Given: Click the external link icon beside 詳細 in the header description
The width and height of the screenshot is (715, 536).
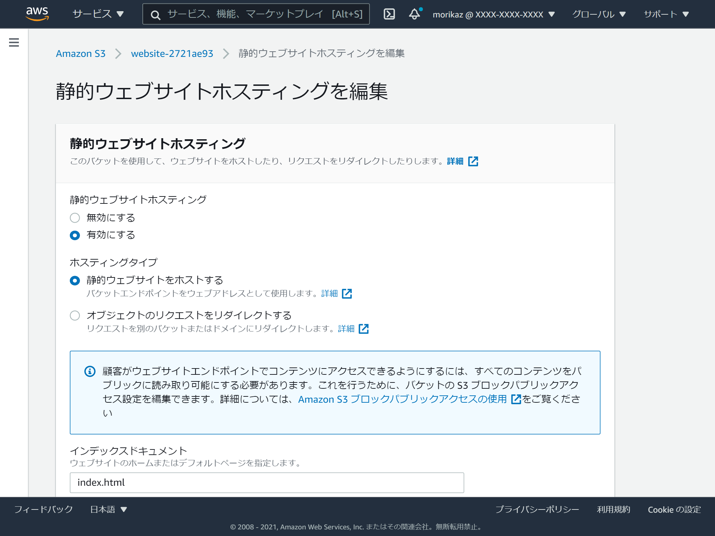Looking at the screenshot, I should point(473,161).
